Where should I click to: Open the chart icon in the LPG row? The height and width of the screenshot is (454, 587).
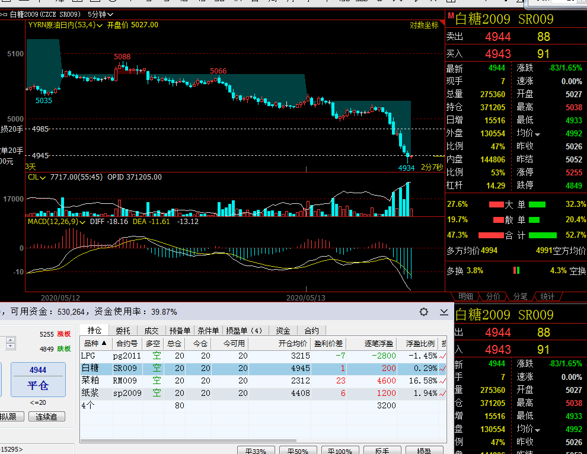pyautogui.click(x=442, y=356)
